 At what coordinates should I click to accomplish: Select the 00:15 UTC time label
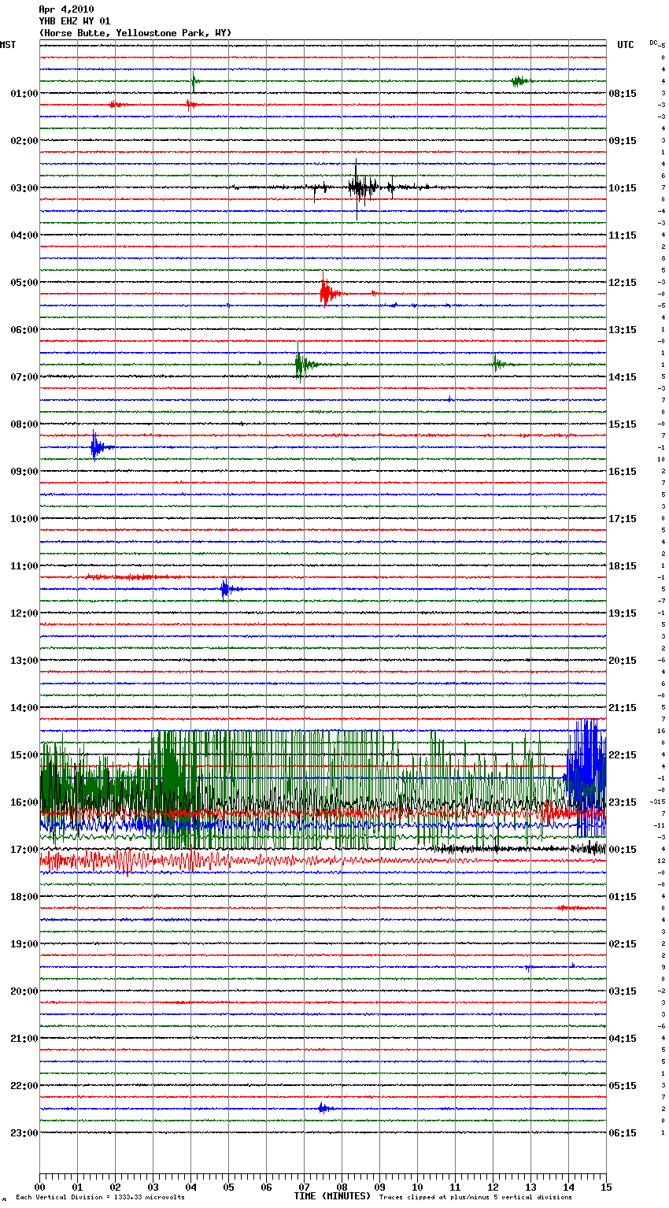pos(623,850)
